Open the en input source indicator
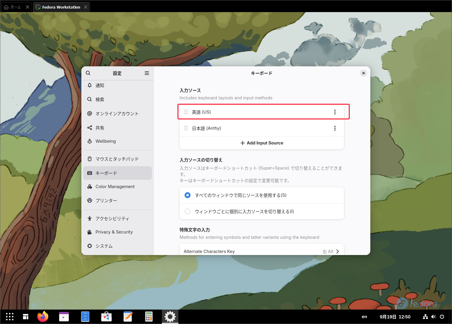 [364, 317]
